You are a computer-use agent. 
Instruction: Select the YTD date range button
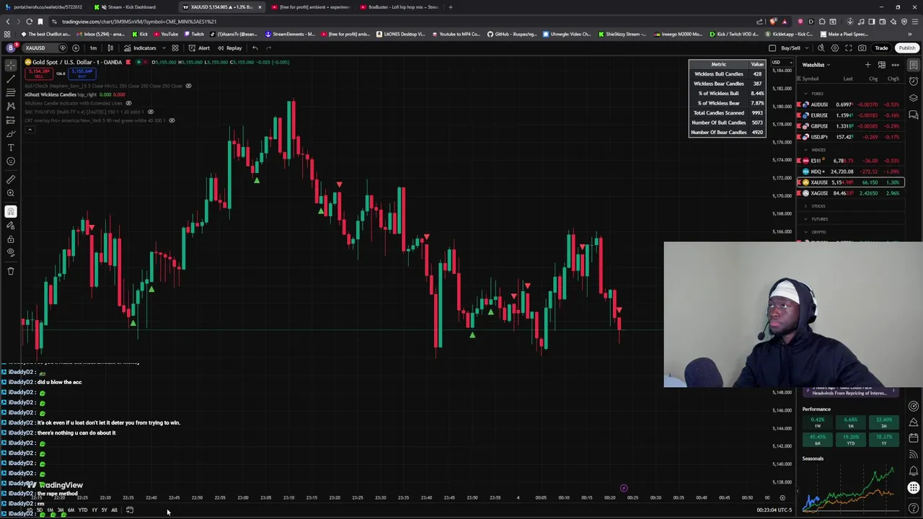click(x=82, y=510)
